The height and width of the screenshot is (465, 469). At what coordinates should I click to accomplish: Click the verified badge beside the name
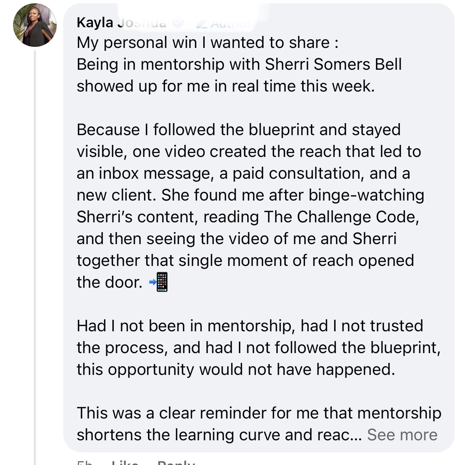click(x=178, y=23)
